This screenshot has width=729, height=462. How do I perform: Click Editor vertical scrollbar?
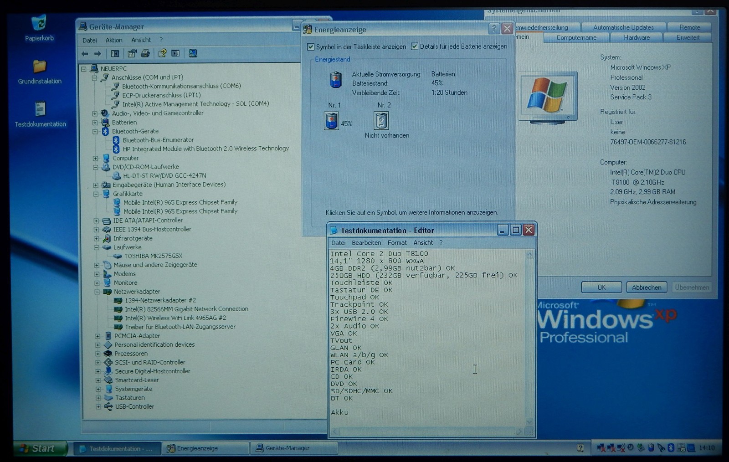529,338
